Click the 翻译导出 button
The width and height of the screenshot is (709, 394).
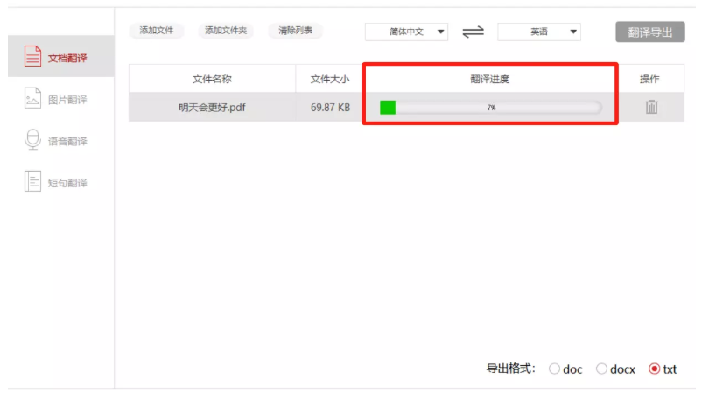click(x=649, y=32)
